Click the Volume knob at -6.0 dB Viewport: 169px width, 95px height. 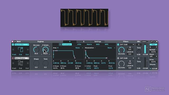pyautogui.click(x=151, y=68)
